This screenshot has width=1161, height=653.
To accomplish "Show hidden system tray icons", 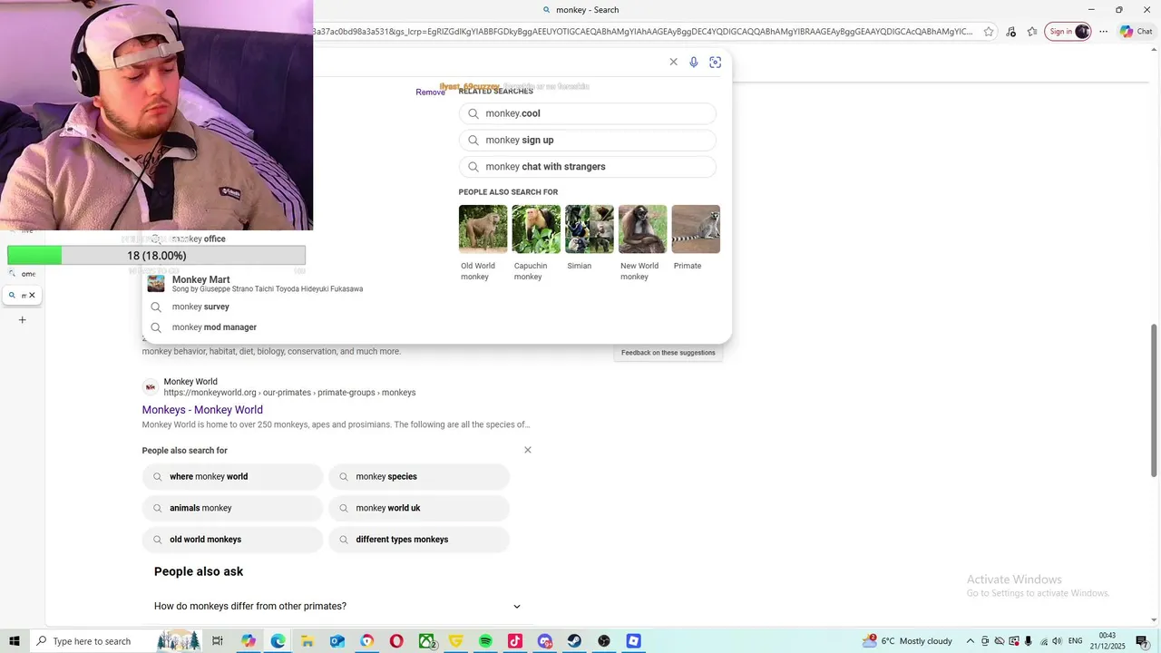I will click(x=970, y=641).
